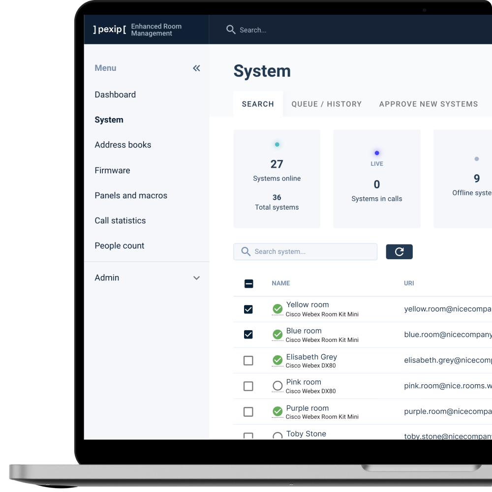
Task: Click the offline status circle for Toby Stone
Action: 277,436
